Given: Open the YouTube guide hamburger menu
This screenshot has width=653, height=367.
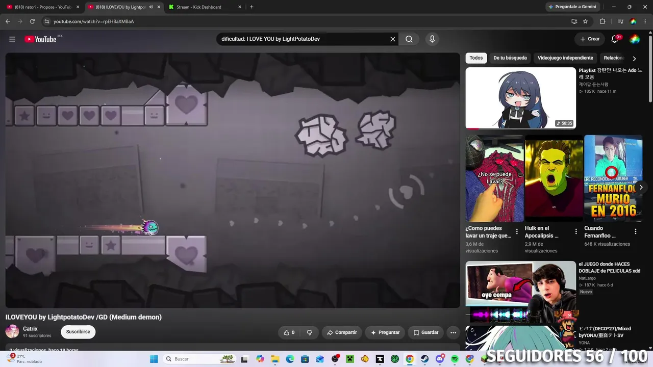Looking at the screenshot, I should 12,39.
